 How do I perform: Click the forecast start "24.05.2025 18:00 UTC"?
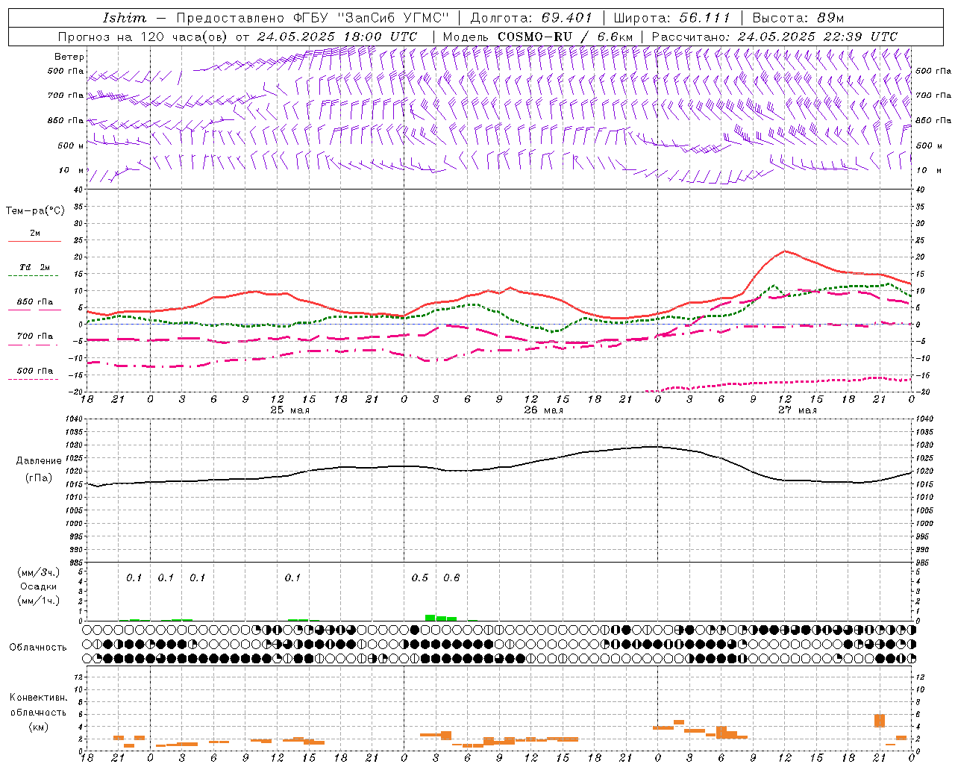click(x=337, y=37)
